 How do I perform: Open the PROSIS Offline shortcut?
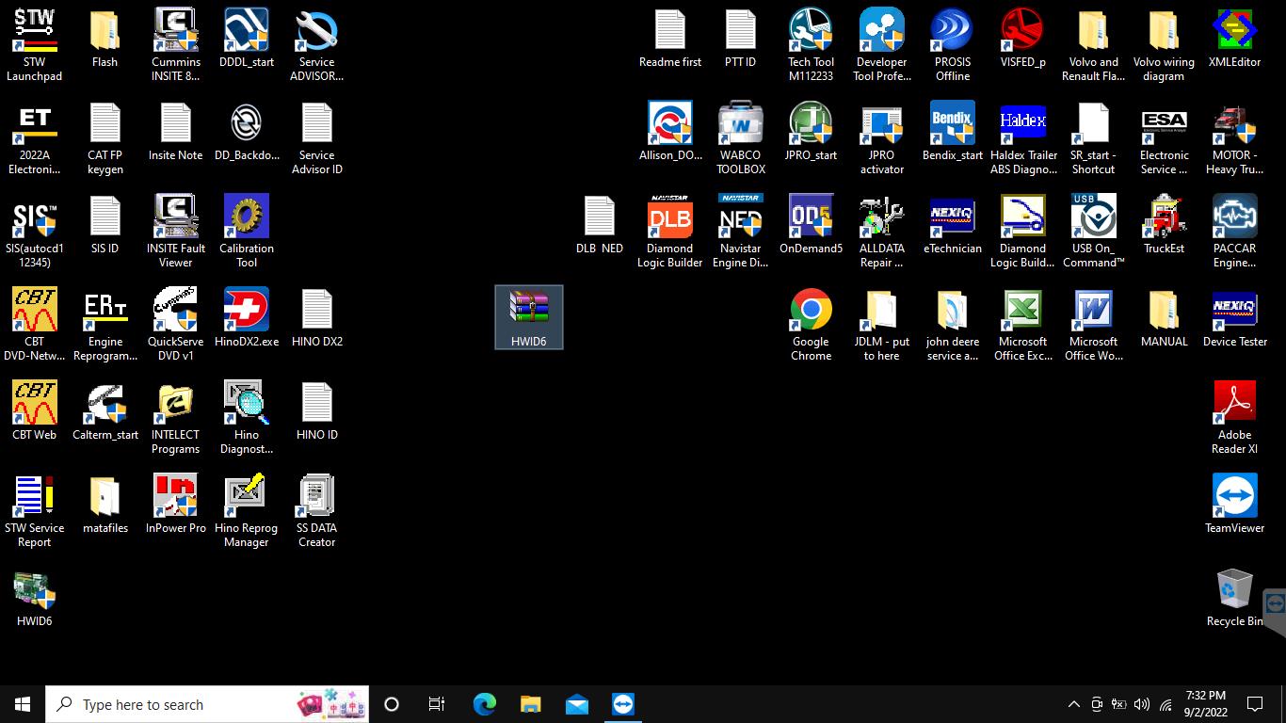tap(953, 44)
